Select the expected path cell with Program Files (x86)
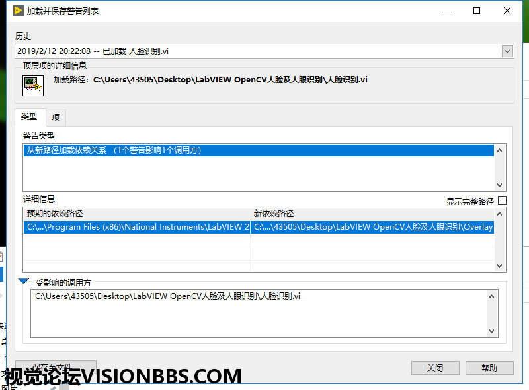529x390 pixels. 137,227
